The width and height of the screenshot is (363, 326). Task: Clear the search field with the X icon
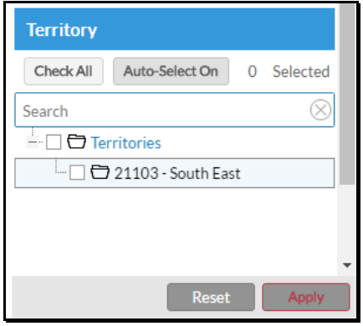(x=320, y=110)
